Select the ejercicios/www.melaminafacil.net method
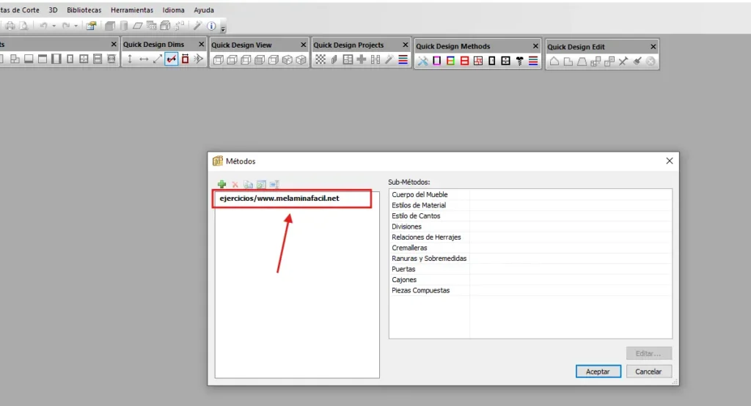Image resolution: width=751 pixels, height=406 pixels. (x=279, y=198)
